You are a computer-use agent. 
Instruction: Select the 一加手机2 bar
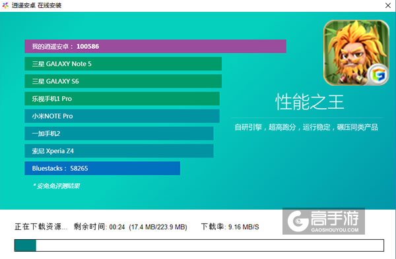[x=119, y=133]
